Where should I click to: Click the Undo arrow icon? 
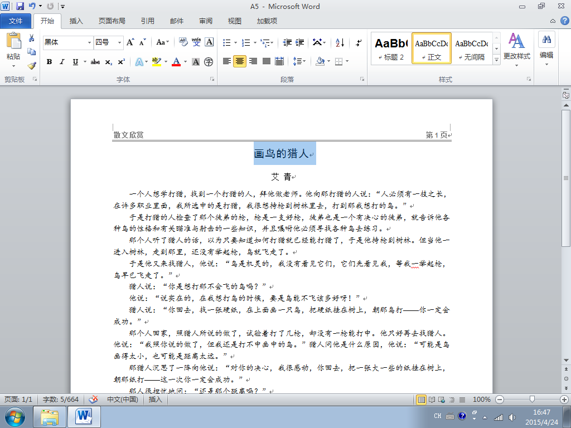click(x=32, y=6)
